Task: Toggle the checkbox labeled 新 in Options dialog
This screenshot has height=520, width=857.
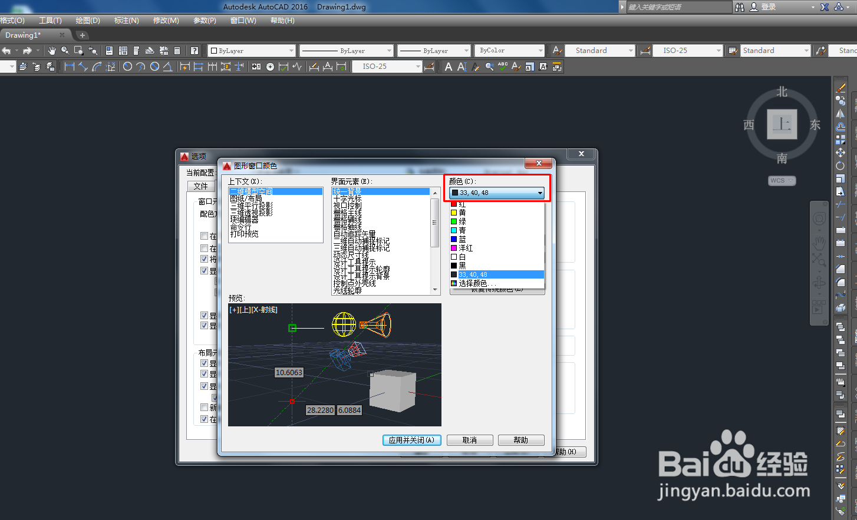Action: coord(204,407)
